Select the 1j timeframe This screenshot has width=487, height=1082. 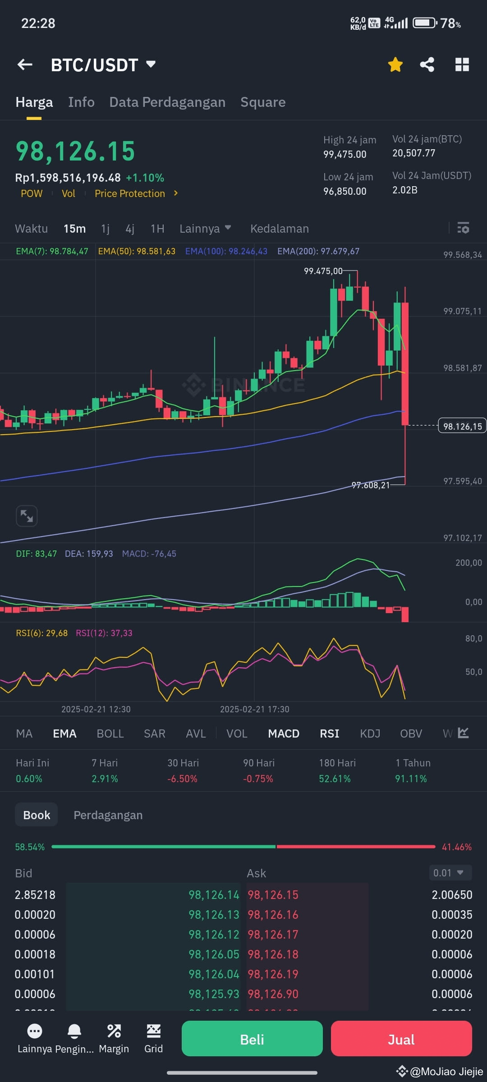pos(105,229)
